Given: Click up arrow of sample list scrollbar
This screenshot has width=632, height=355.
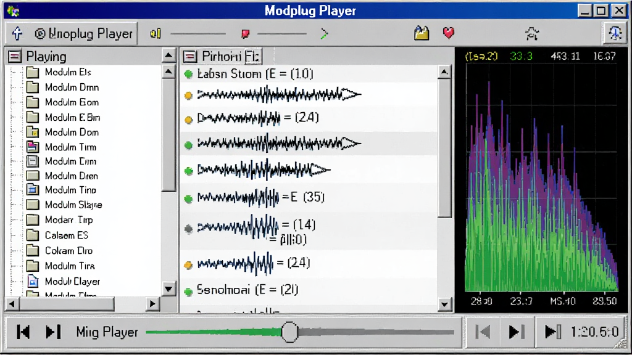Looking at the screenshot, I should pos(444,73).
